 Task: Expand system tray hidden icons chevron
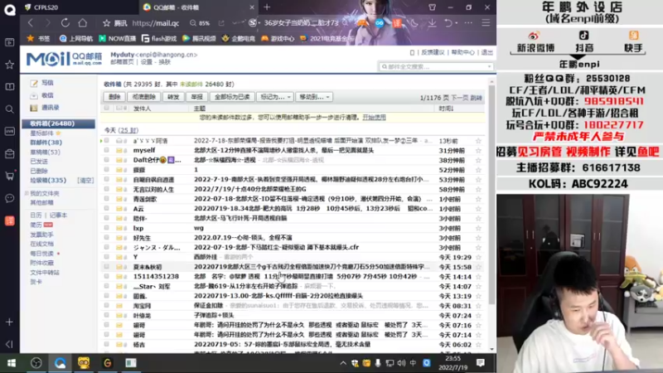pos(343,363)
